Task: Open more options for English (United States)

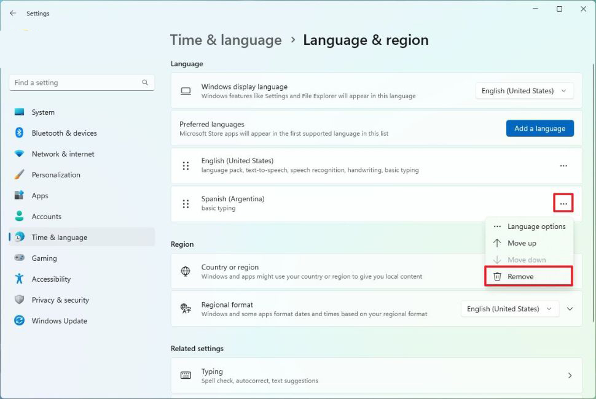Action: pos(563,166)
